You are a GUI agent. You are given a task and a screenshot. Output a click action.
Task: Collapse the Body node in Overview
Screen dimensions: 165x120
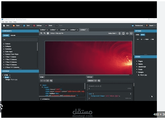click(4, 77)
